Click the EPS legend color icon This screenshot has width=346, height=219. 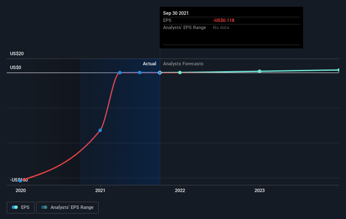click(x=15, y=207)
